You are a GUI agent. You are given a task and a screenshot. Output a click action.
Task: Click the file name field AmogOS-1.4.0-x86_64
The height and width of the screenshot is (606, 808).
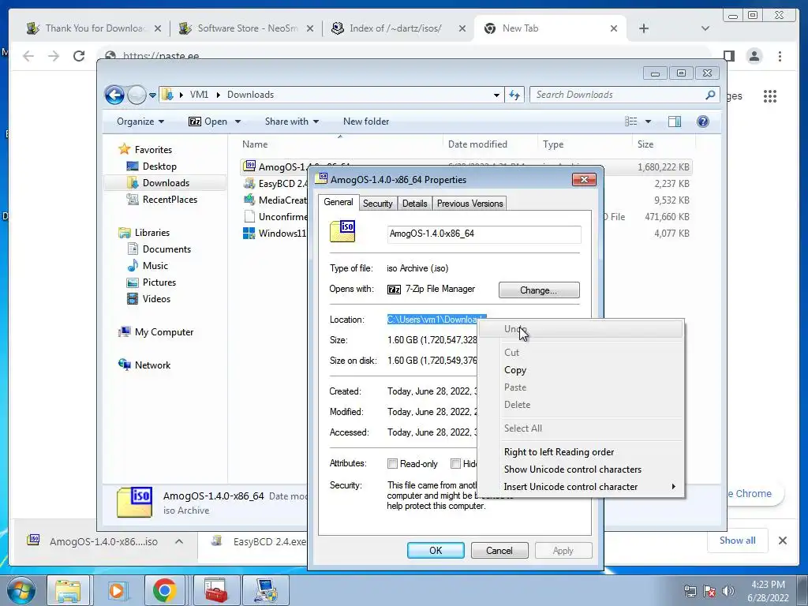coord(484,234)
